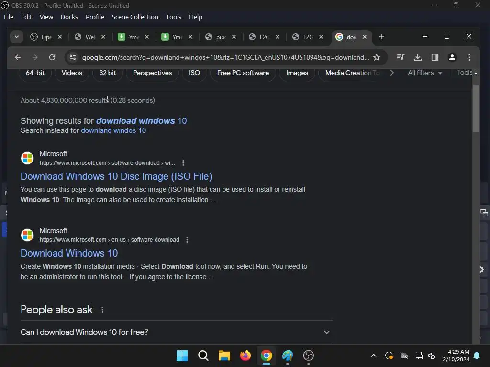Select the Videos filter chip
Viewport: 490px width, 367px height.
click(x=72, y=73)
